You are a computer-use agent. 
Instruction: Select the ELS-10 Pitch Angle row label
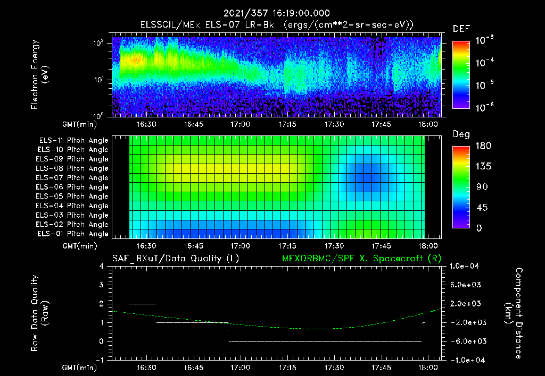pos(73,150)
